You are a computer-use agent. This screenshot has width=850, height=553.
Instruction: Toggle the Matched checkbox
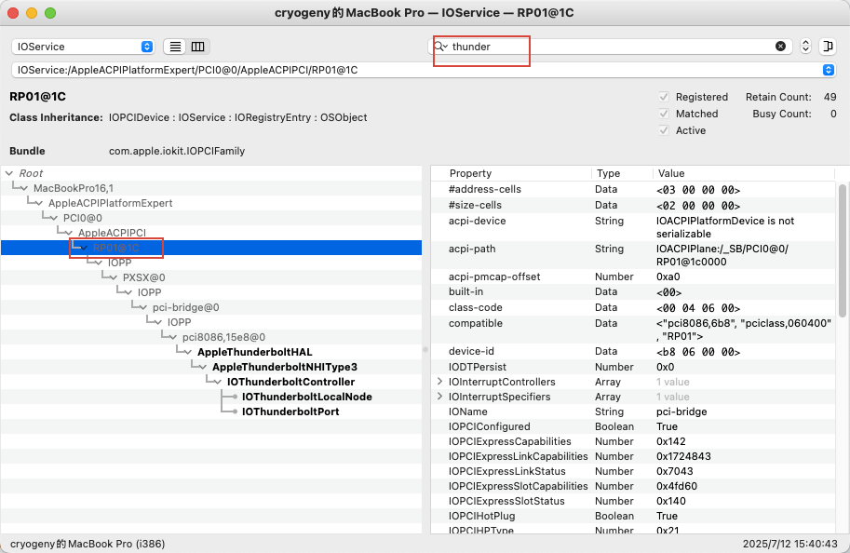click(x=664, y=114)
